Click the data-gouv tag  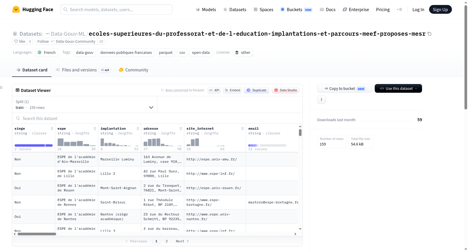click(85, 52)
